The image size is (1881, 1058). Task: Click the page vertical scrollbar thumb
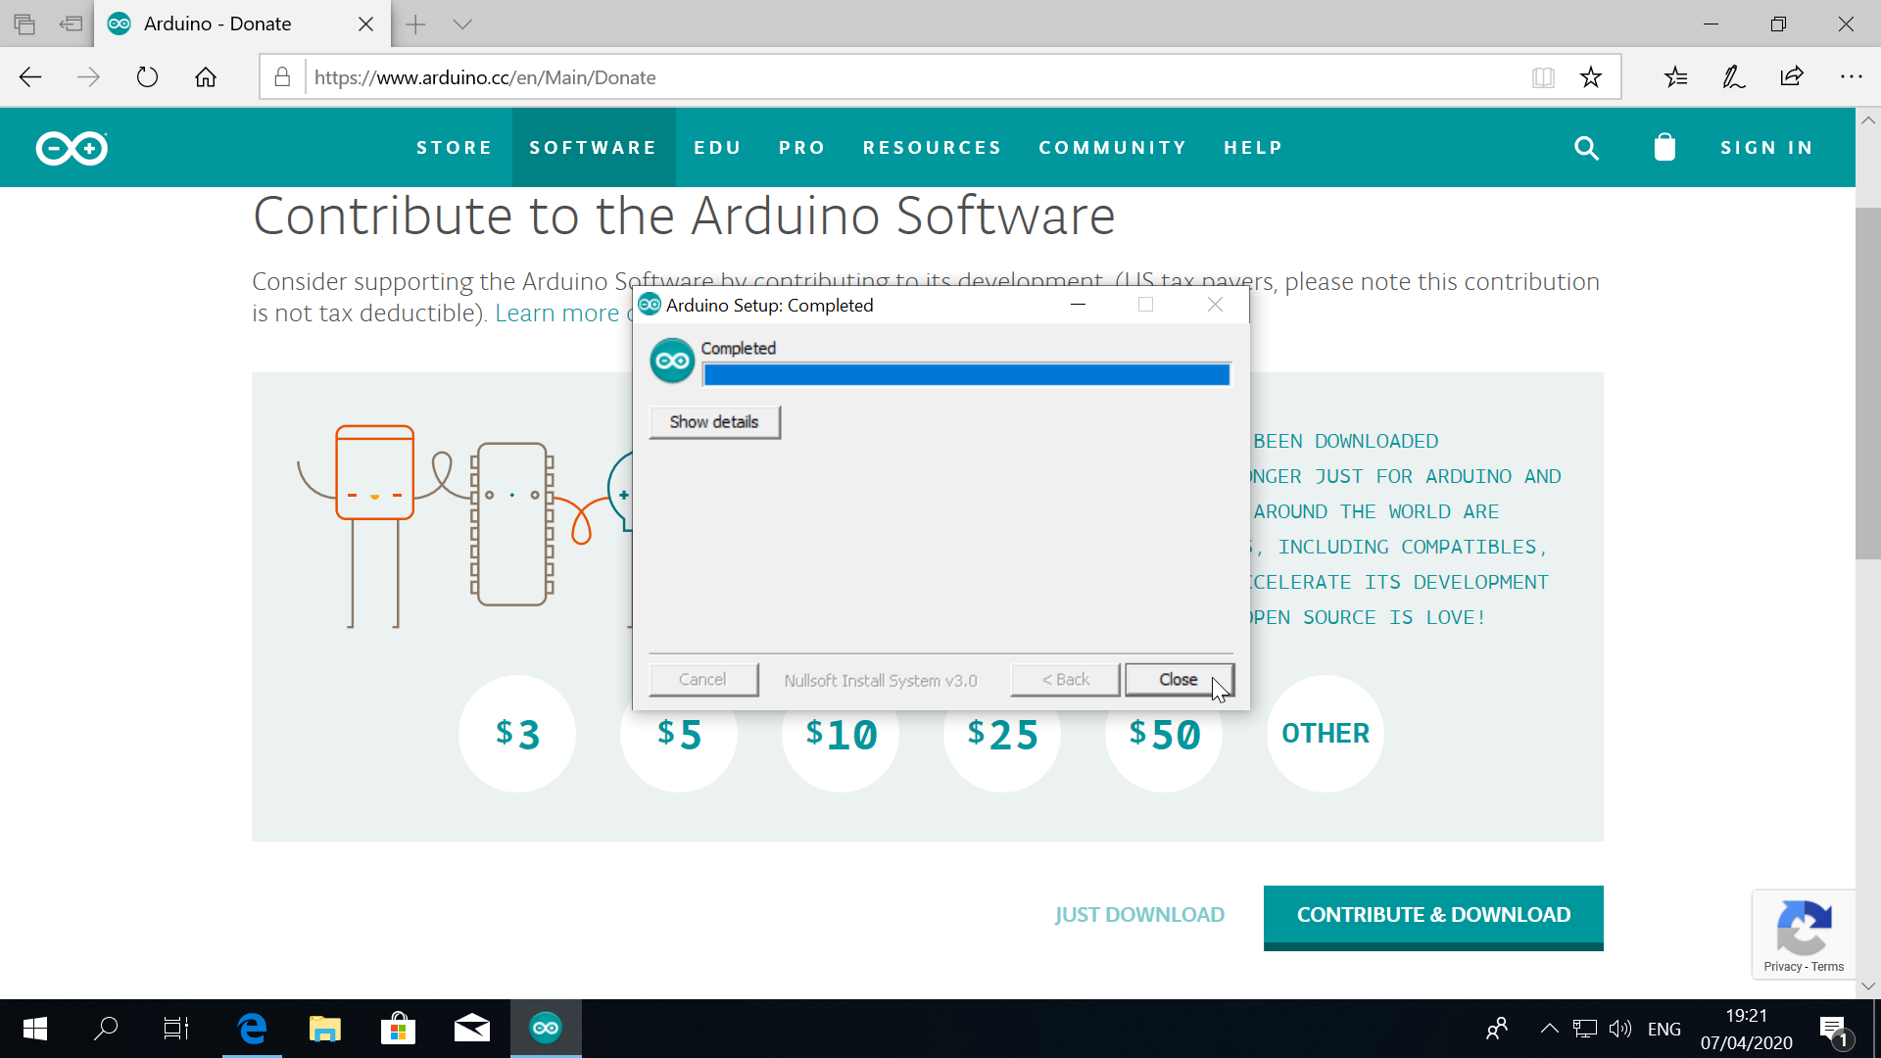(1868, 384)
